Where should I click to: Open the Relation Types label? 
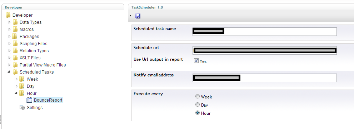(x=34, y=51)
